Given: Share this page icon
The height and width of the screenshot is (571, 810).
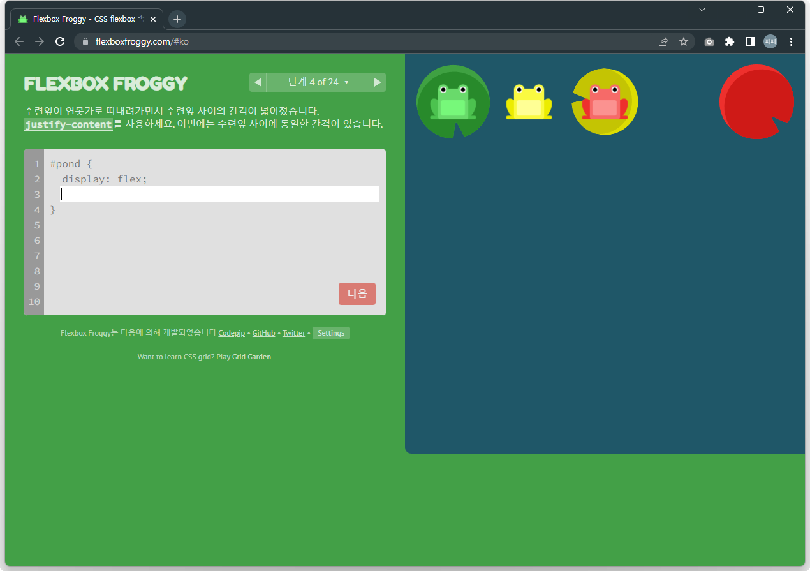Looking at the screenshot, I should (663, 41).
